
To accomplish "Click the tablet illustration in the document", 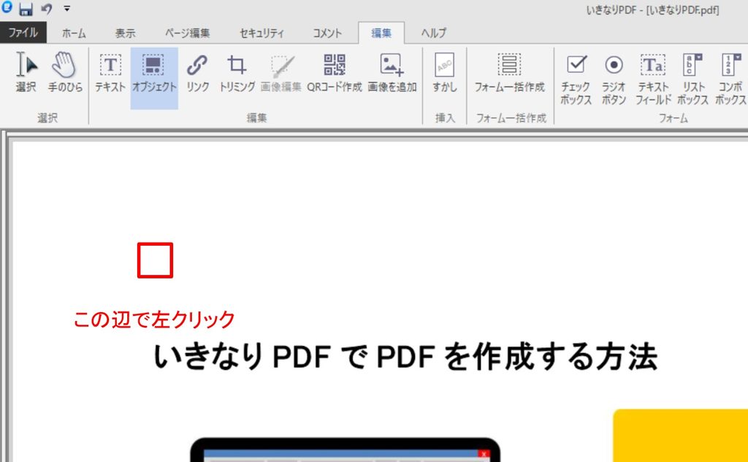I will [345, 450].
